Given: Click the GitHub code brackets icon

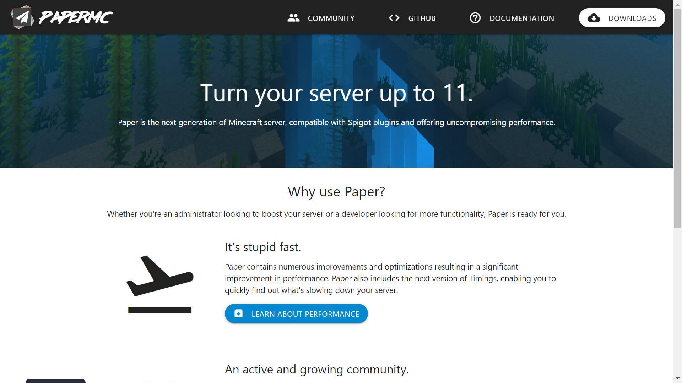Looking at the screenshot, I should (x=394, y=18).
